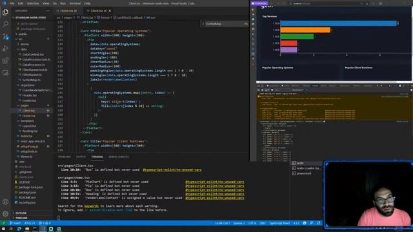The width and height of the screenshot is (413, 232).
Task: Click the blue top bar in the browser chart
Action: point(338,23)
